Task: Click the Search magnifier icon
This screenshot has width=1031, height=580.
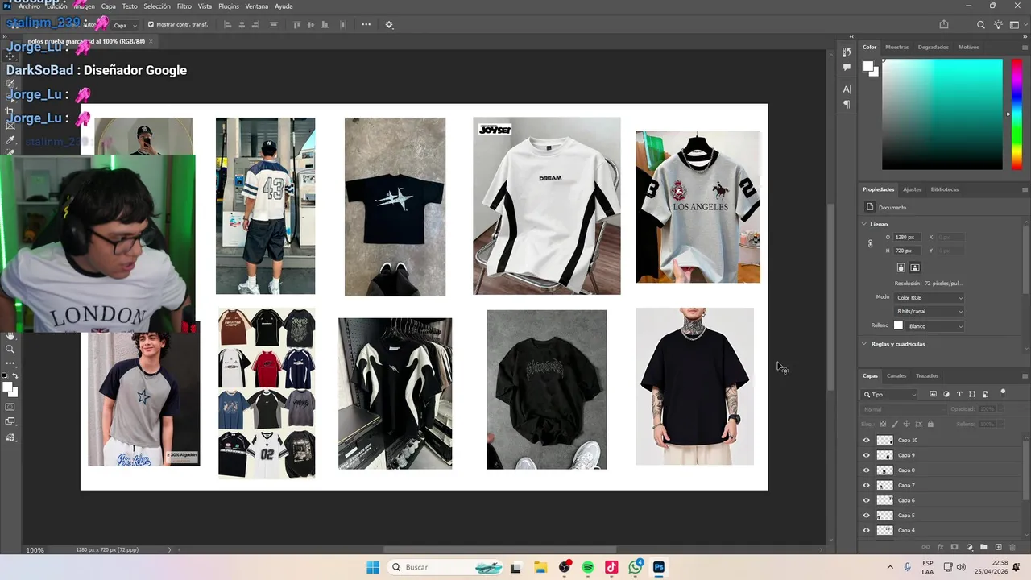Action: (x=980, y=25)
